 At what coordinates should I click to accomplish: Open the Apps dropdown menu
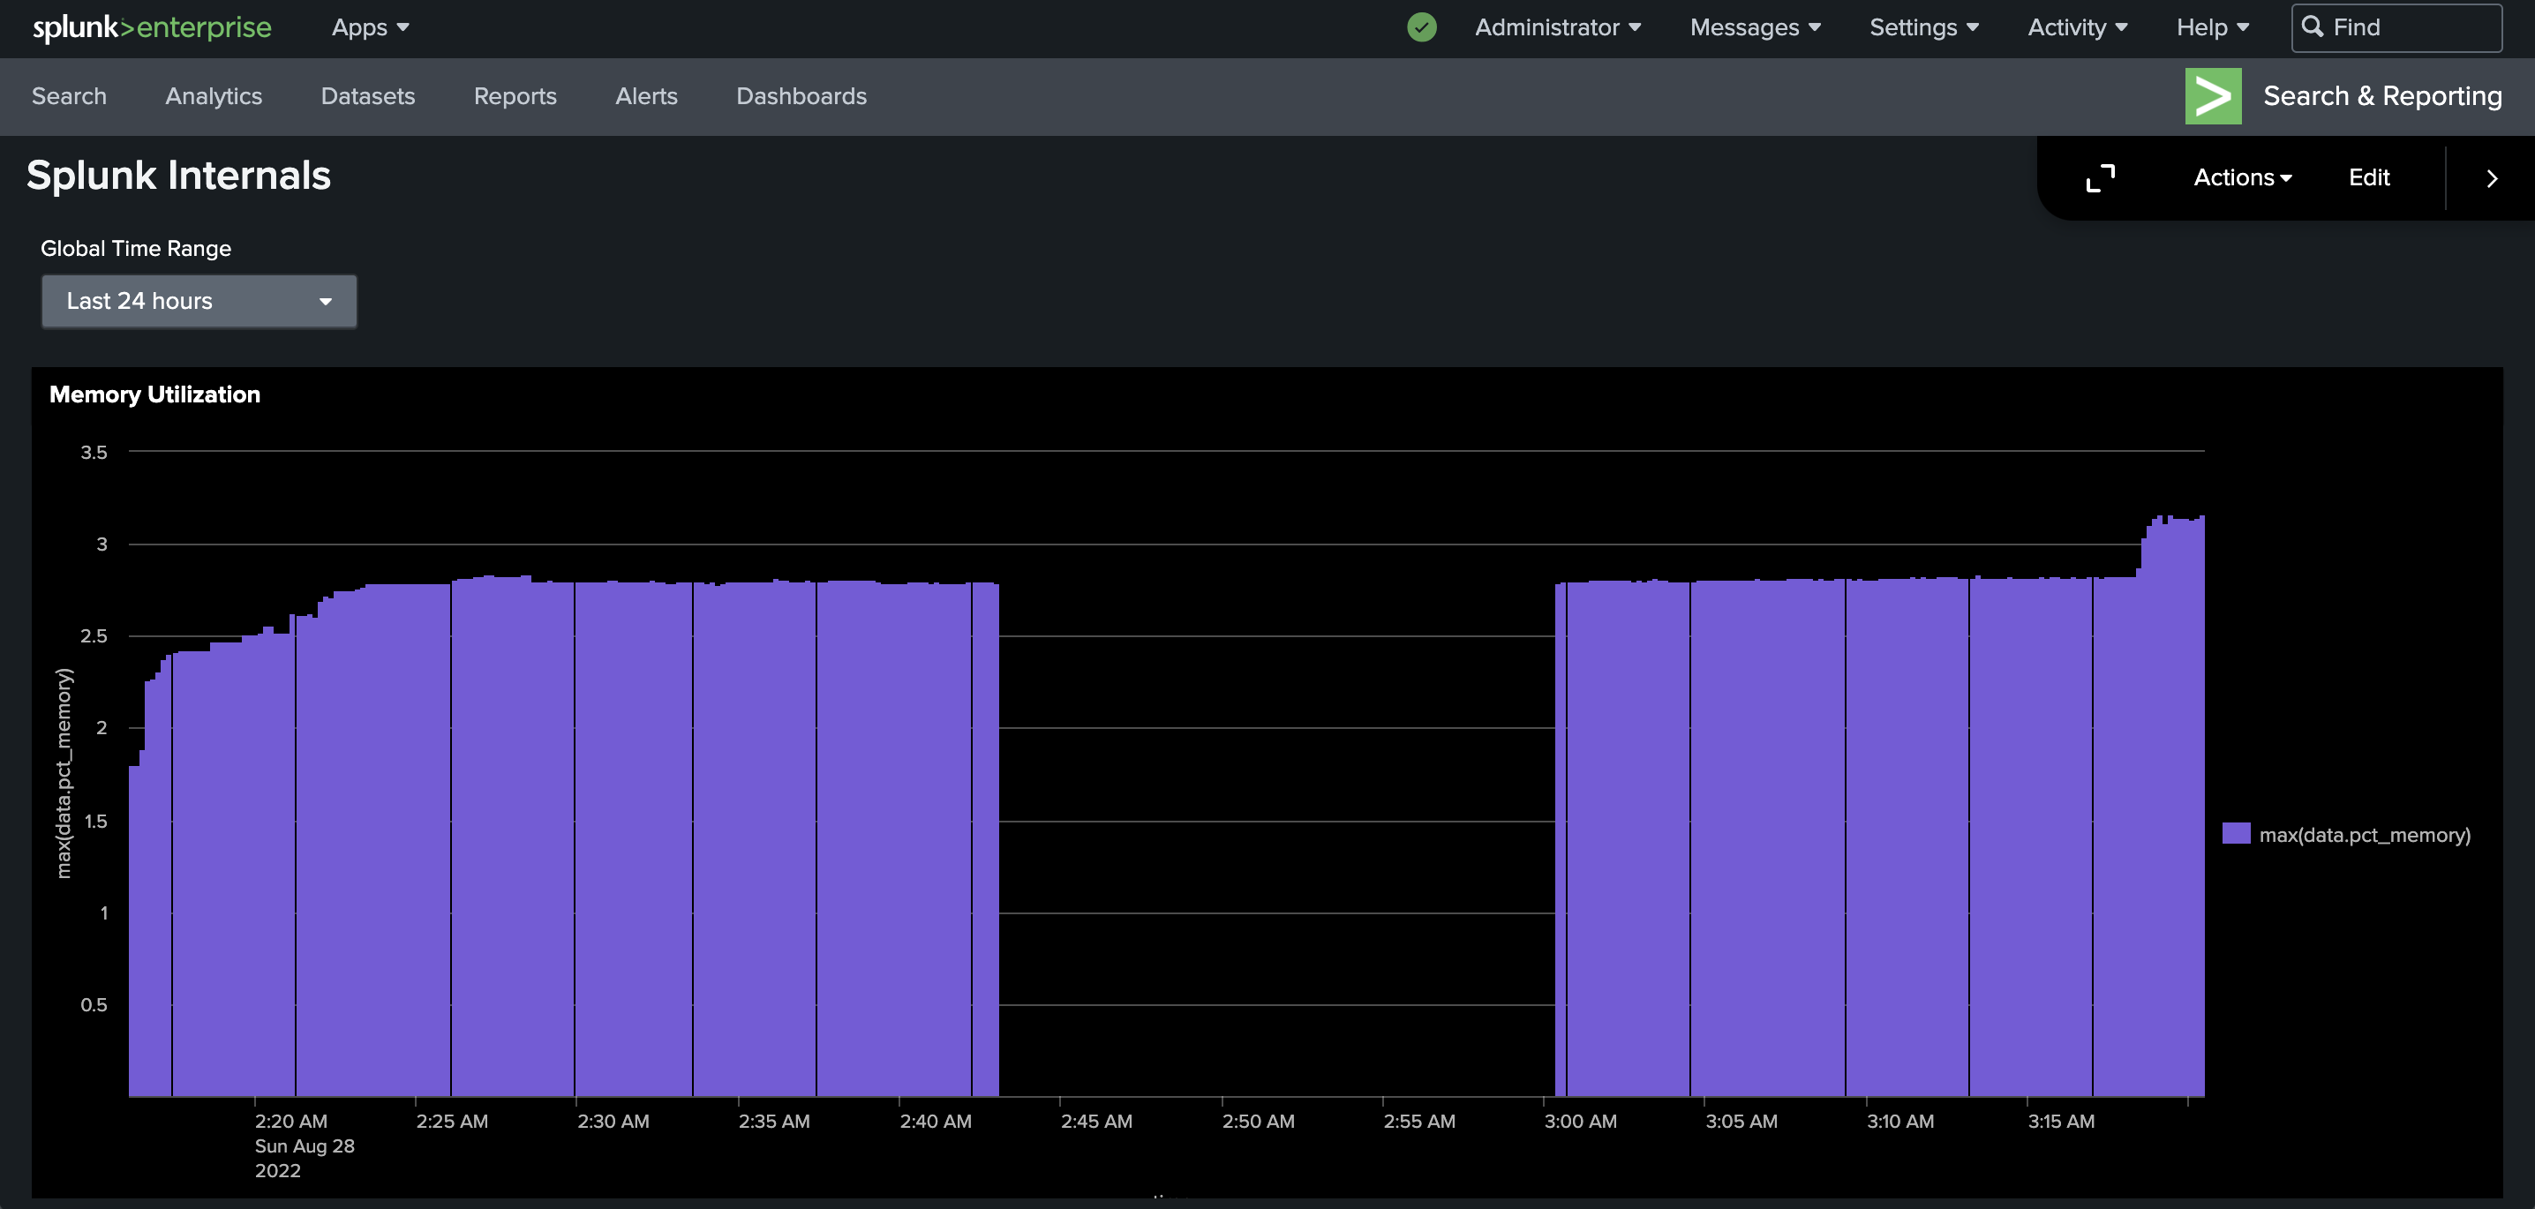[370, 27]
